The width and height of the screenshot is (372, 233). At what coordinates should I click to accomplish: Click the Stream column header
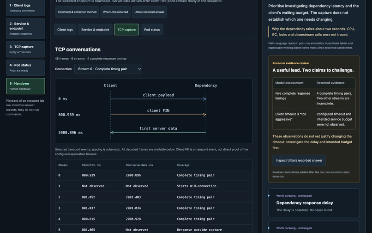click(x=63, y=165)
